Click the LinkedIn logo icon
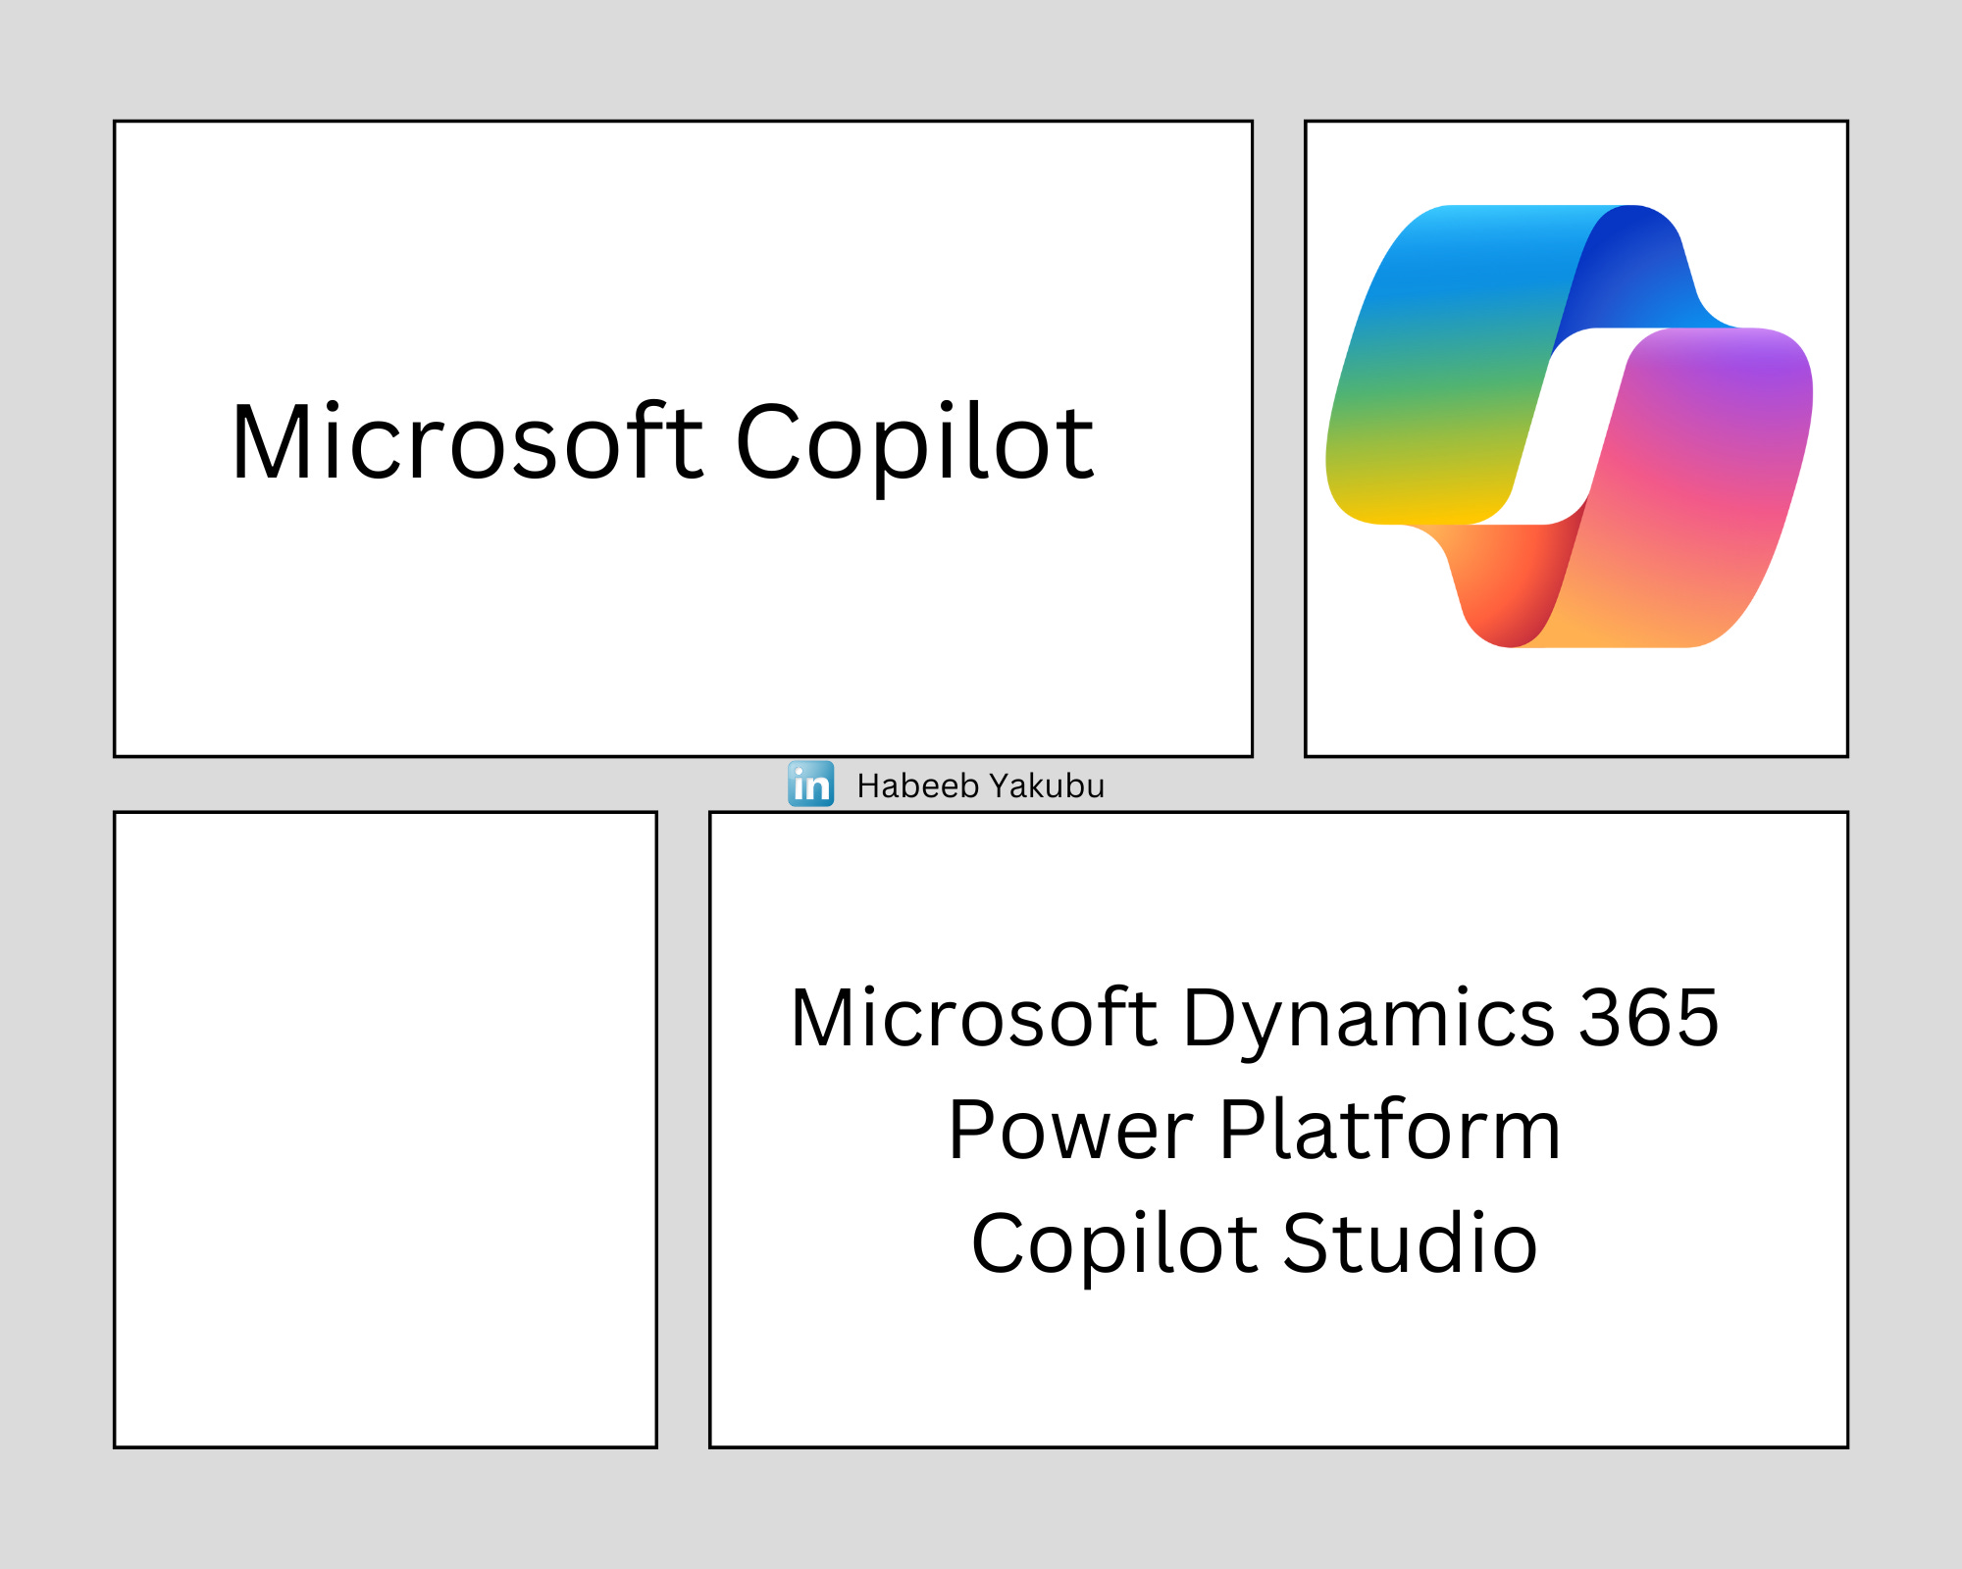Image resolution: width=1962 pixels, height=1569 pixels. pos(810,784)
